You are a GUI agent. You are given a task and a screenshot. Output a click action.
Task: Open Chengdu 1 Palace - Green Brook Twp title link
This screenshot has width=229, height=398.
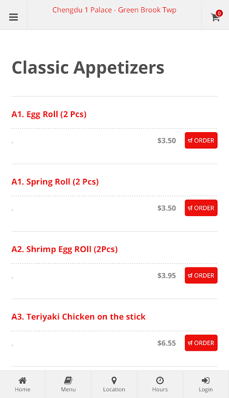point(115,10)
